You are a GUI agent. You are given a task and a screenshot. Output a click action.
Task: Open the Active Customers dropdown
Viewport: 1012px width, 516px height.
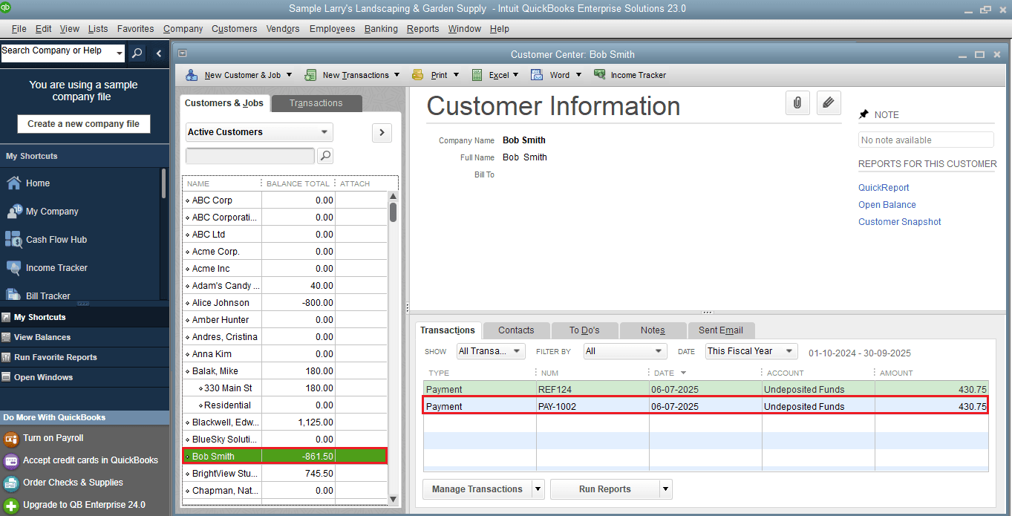pyautogui.click(x=258, y=131)
